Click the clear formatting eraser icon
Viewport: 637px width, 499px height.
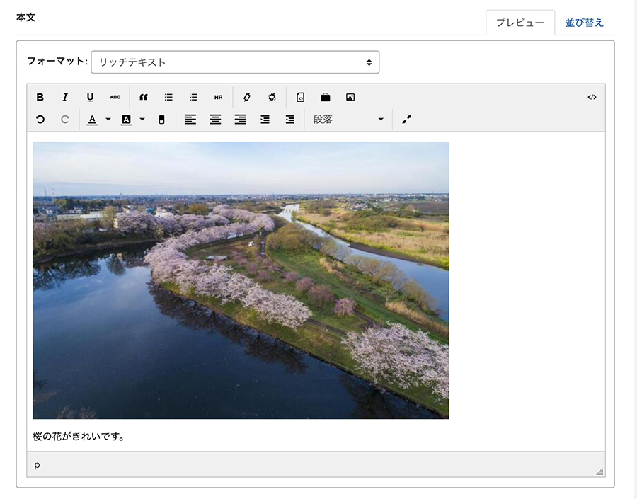pos(161,120)
